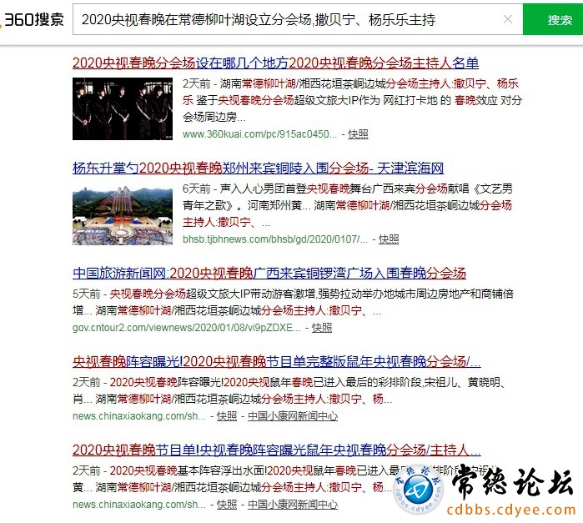Screen dimensions: 583x523
Task: Click the green 搜索 button
Action: pyautogui.click(x=553, y=19)
